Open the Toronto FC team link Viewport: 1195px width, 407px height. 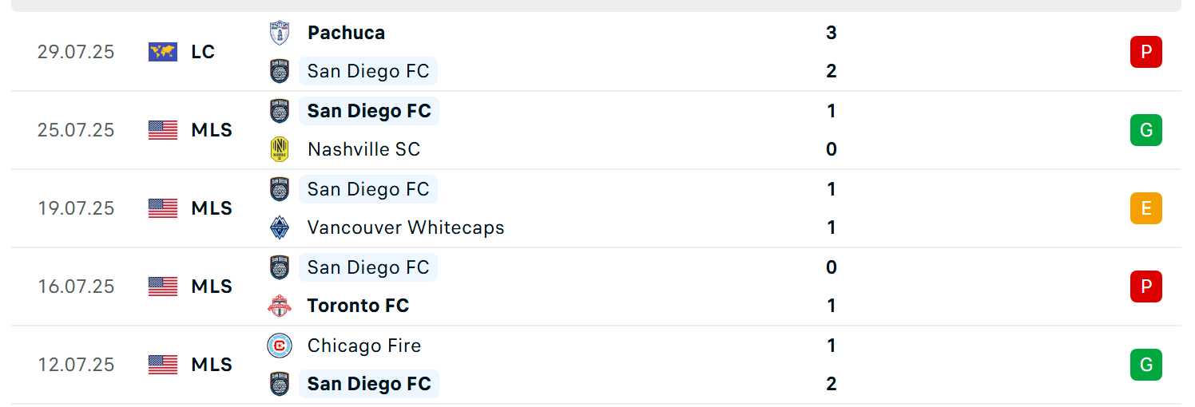pyautogui.click(x=358, y=306)
